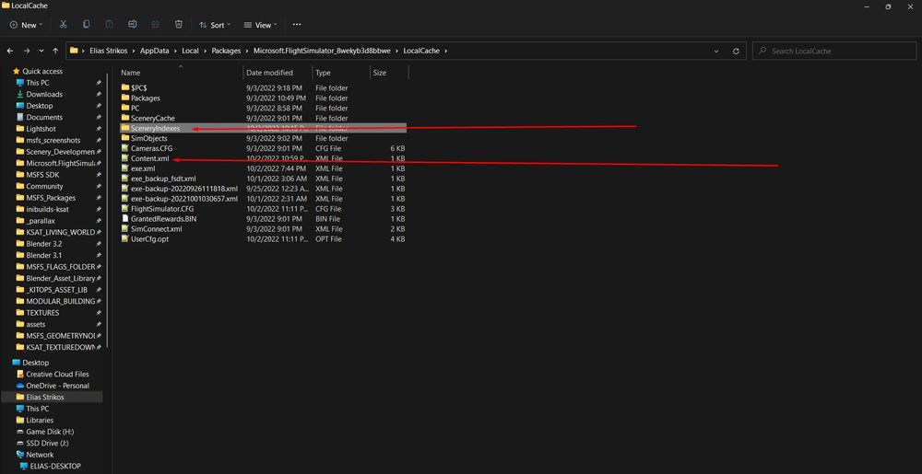Image resolution: width=922 pixels, height=474 pixels.
Task: Go up one folder with Up arrow
Action: tap(56, 51)
